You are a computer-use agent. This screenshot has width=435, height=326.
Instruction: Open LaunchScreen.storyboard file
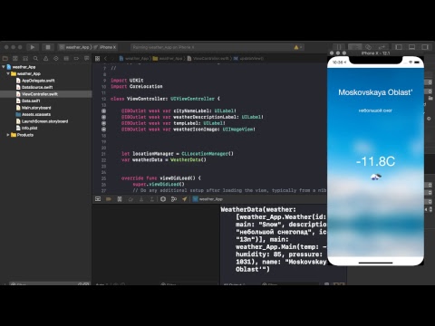(42, 121)
